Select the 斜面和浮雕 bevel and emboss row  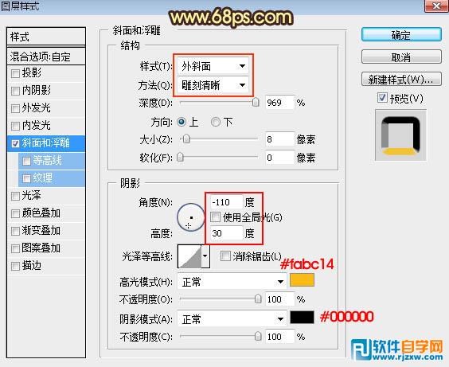tap(46, 143)
